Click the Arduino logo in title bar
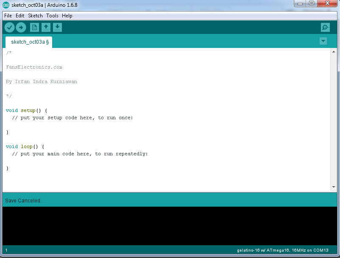Viewport: 340px width, 258px height. [6, 4]
